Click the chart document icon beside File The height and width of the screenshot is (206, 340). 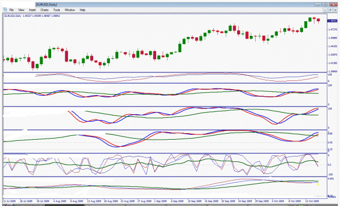5,10
